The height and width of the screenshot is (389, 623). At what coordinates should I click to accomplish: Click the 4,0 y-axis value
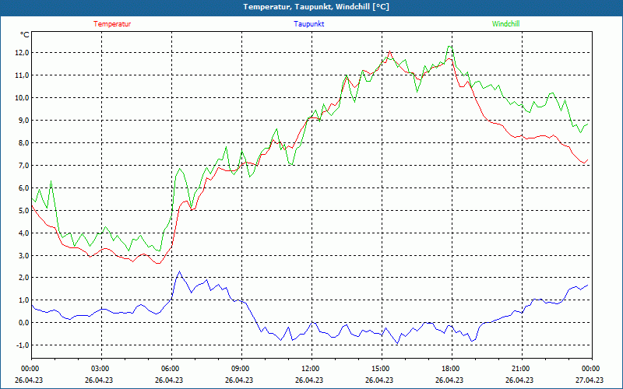pos(24,233)
